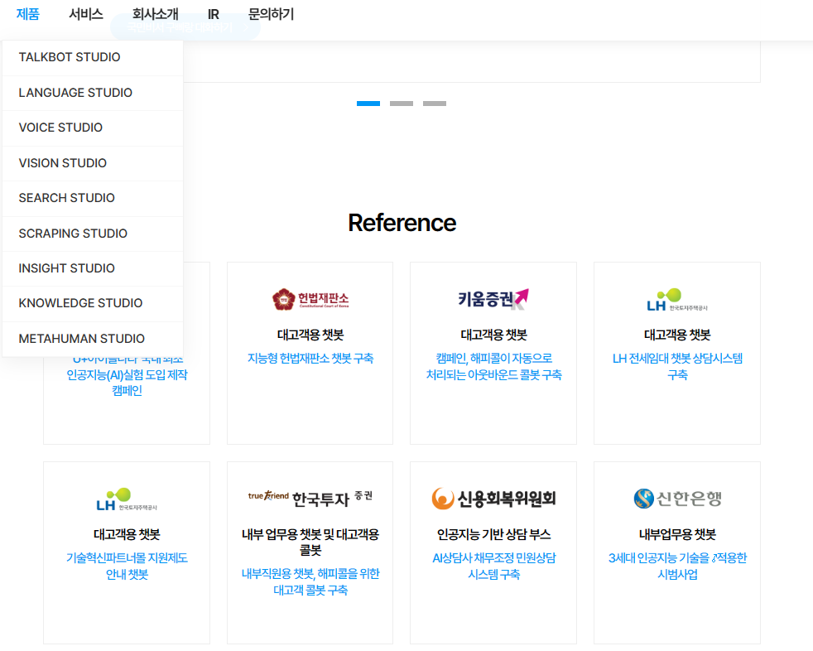Screen dimensions: 813x651
Task: Open link 내부직원용 챗봇, 해피콜을 위한 대고객 콜봇 구축
Action: [x=310, y=582]
